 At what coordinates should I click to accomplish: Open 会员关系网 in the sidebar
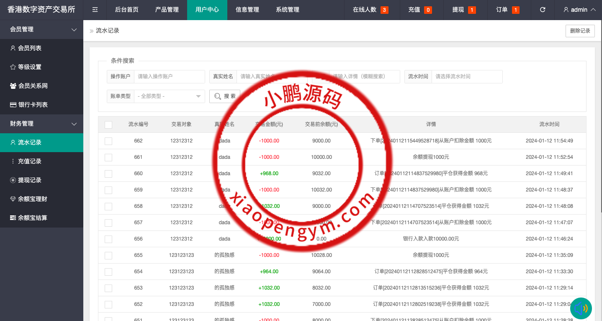point(33,86)
